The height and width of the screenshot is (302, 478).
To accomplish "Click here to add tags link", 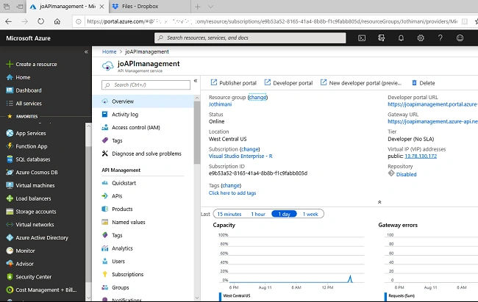I will click(232, 193).
